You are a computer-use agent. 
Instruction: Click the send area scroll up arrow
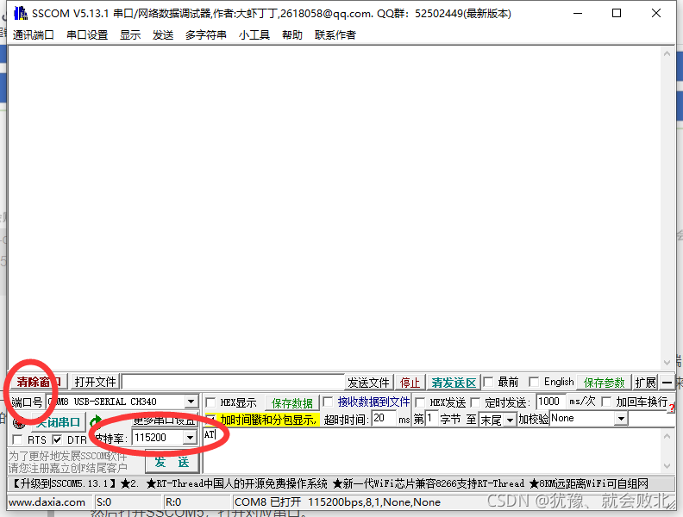(x=667, y=436)
